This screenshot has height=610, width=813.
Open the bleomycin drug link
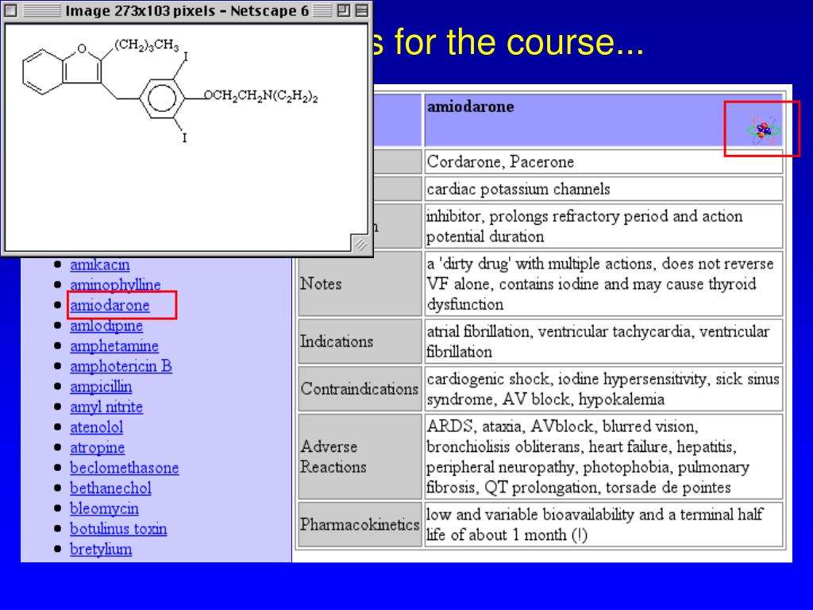(x=104, y=508)
